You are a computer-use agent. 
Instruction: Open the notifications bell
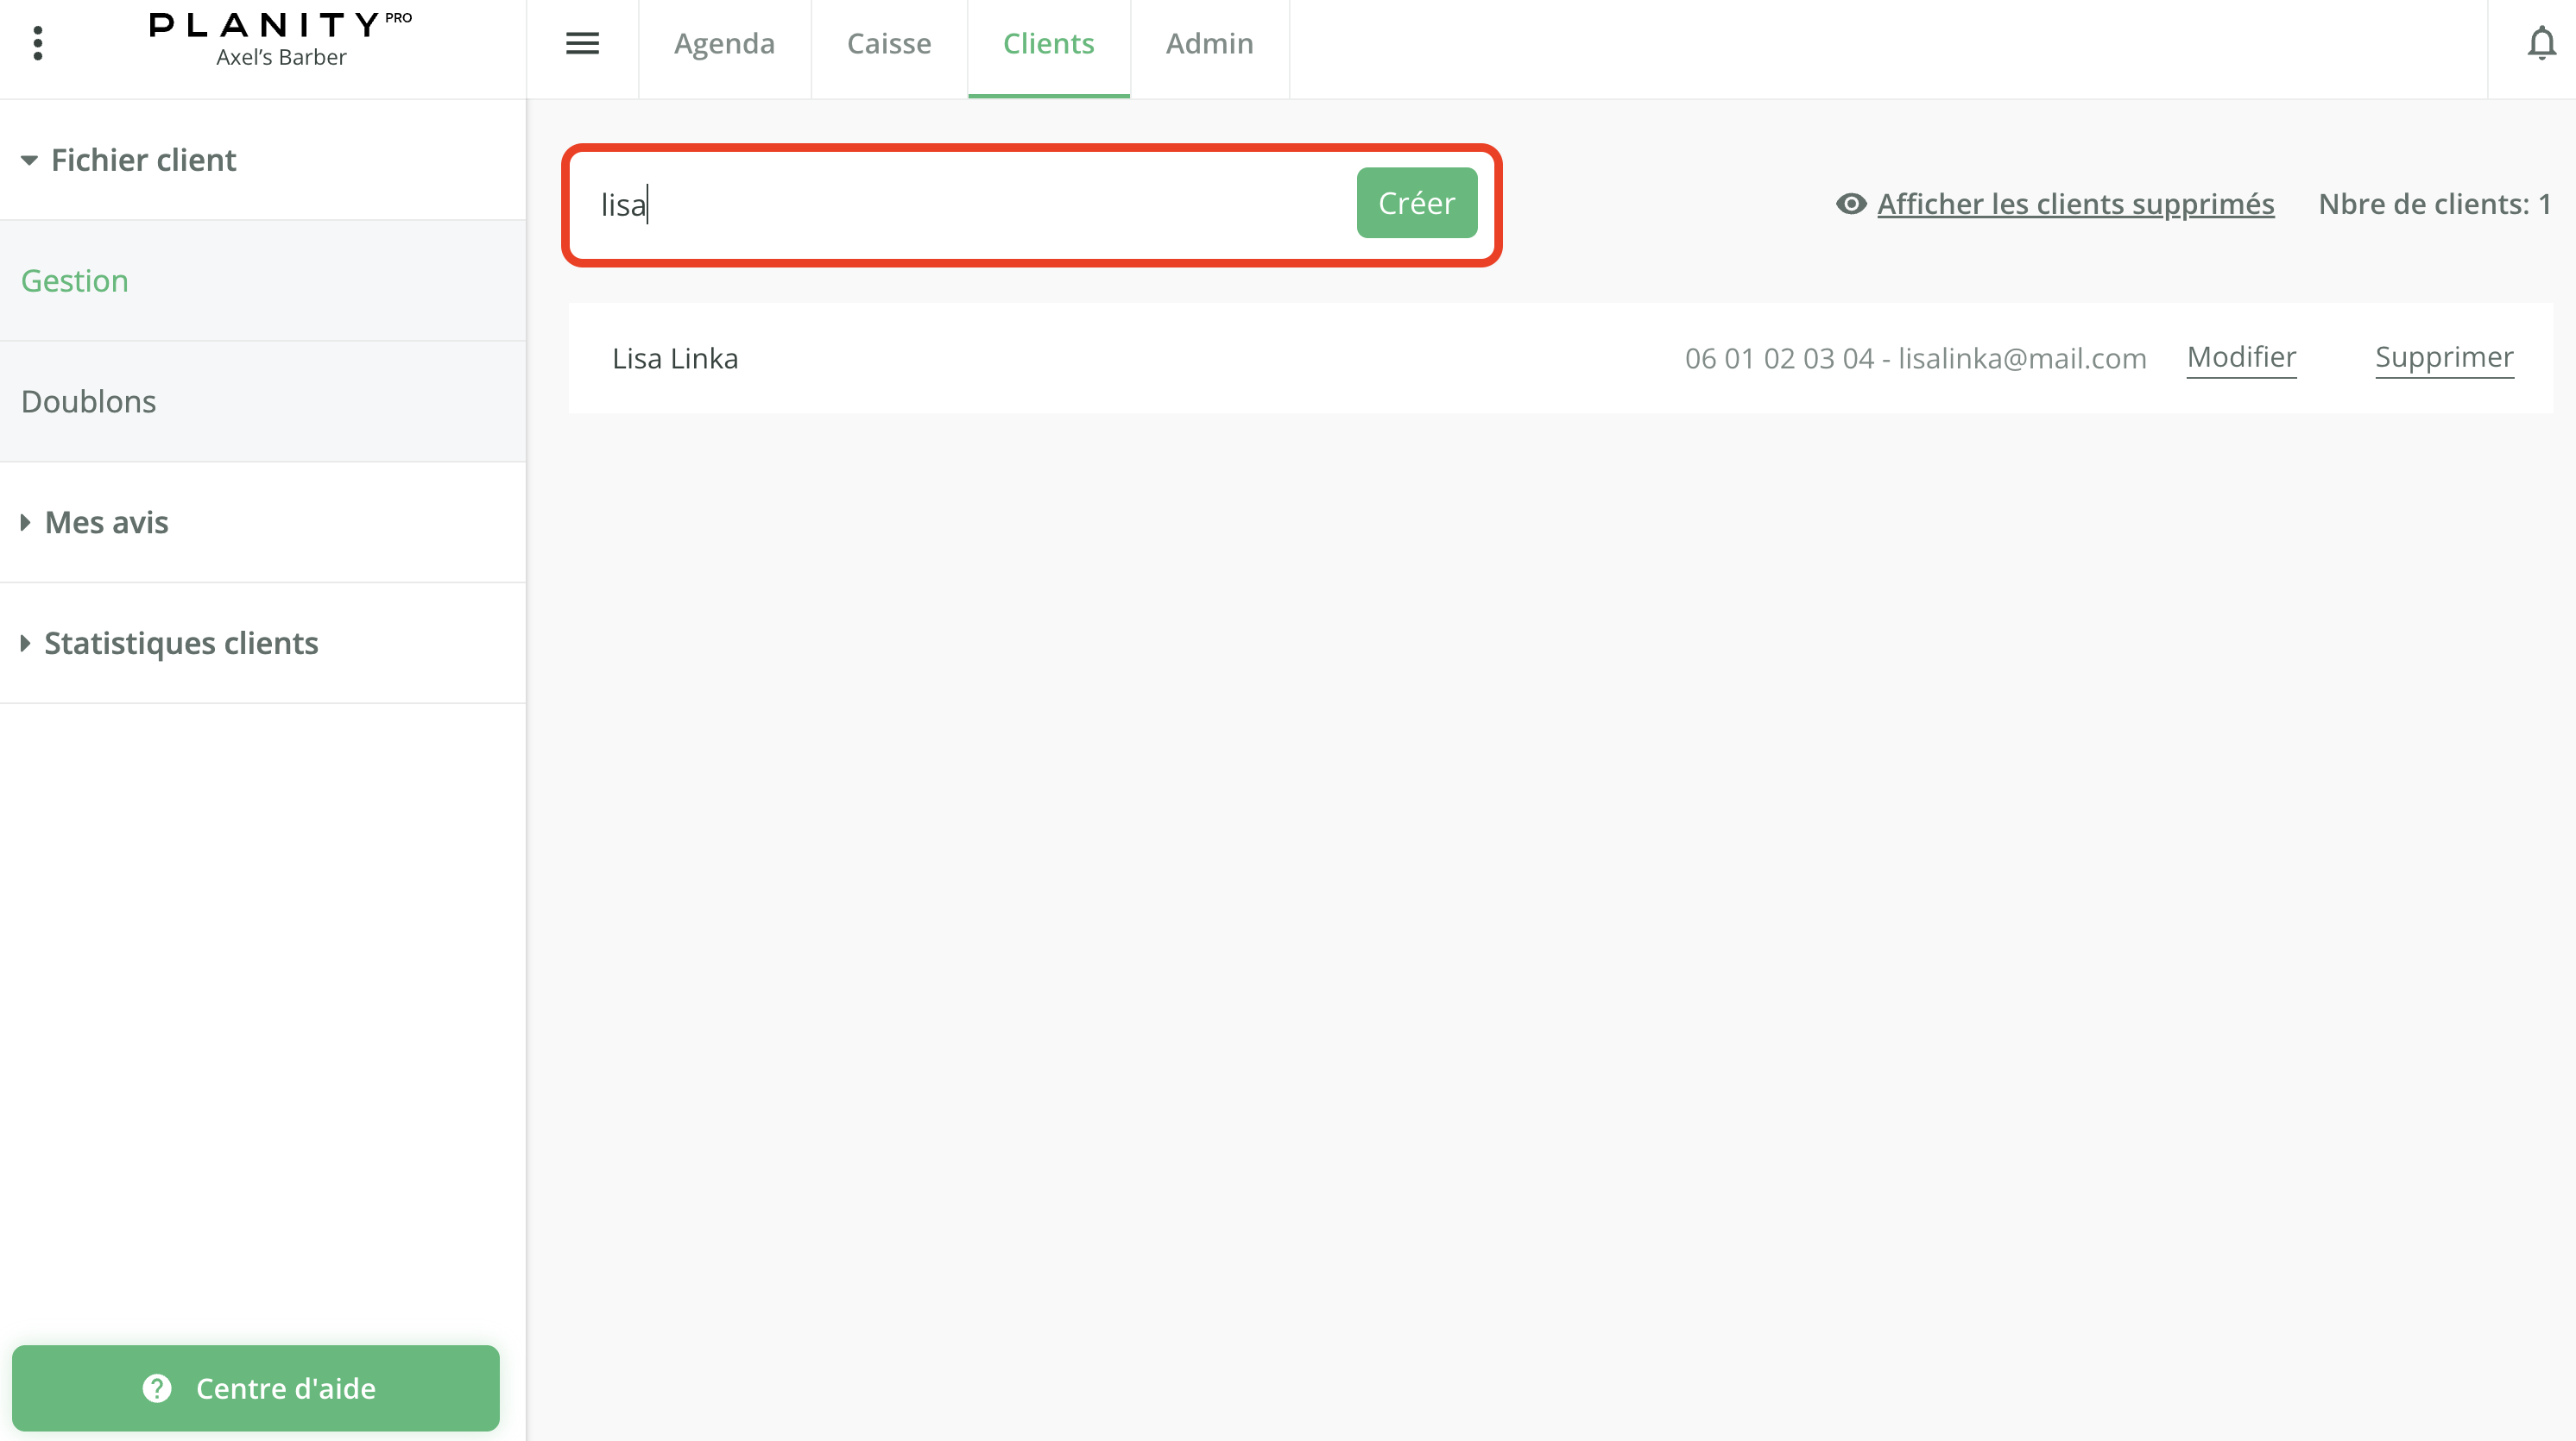pyautogui.click(x=2541, y=43)
